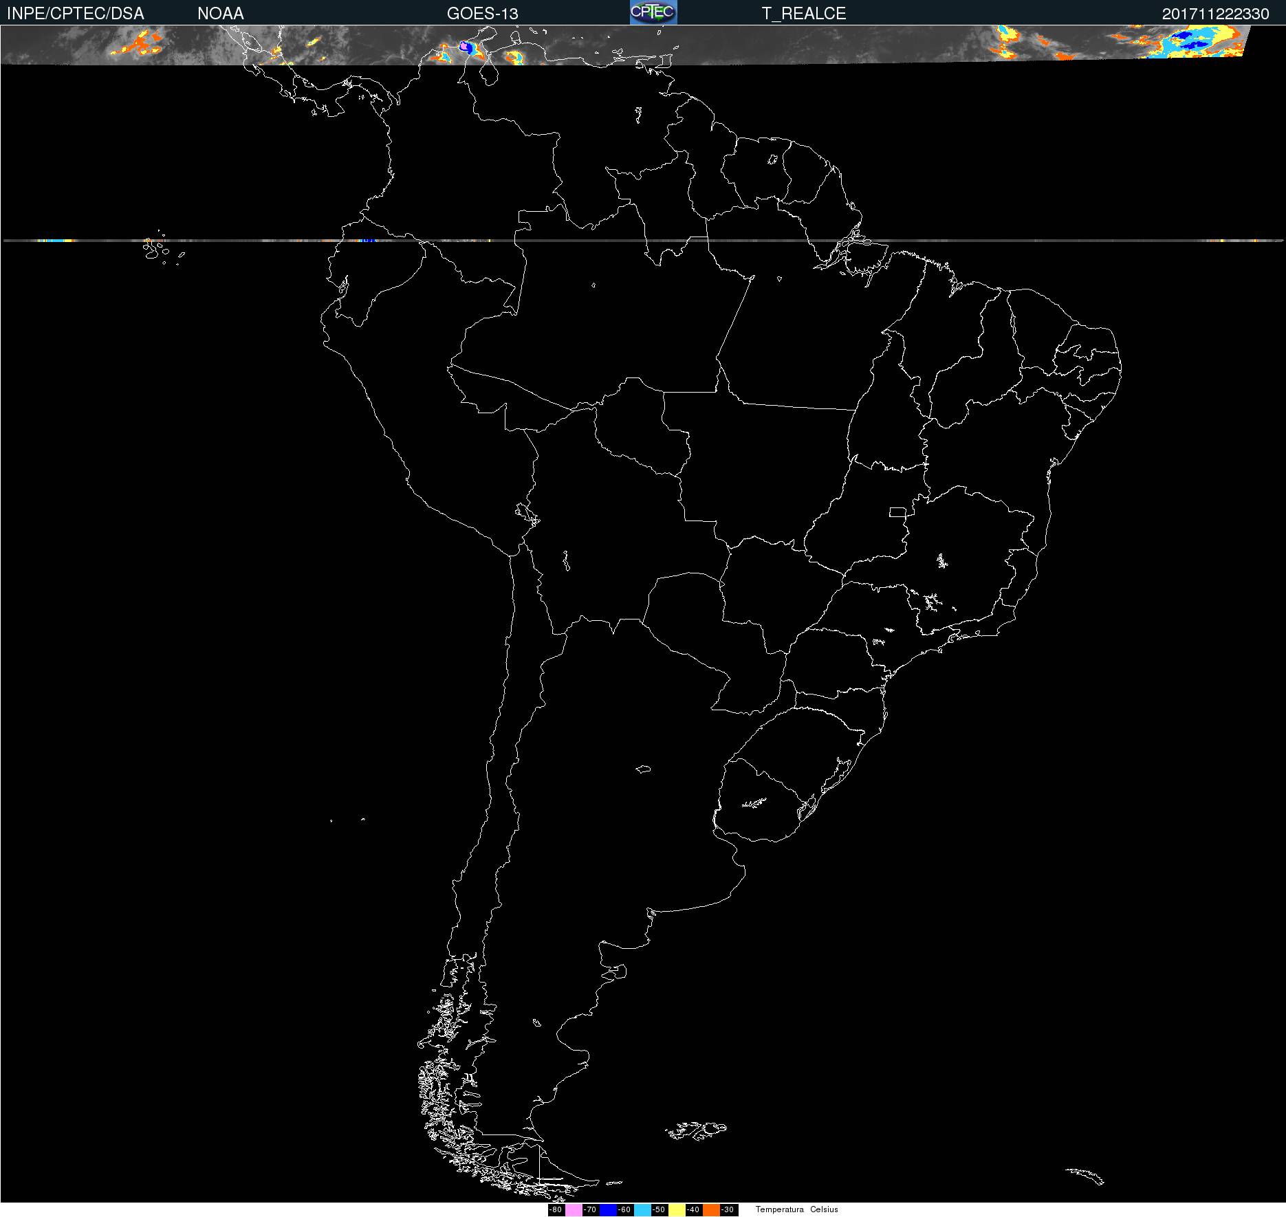Click the INPE/CPTEC/DSA header text
This screenshot has width=1286, height=1217.
76,14
